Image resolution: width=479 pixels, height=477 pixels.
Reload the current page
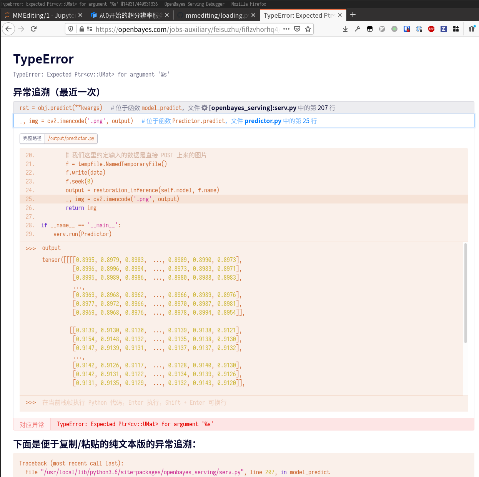pos(33,29)
